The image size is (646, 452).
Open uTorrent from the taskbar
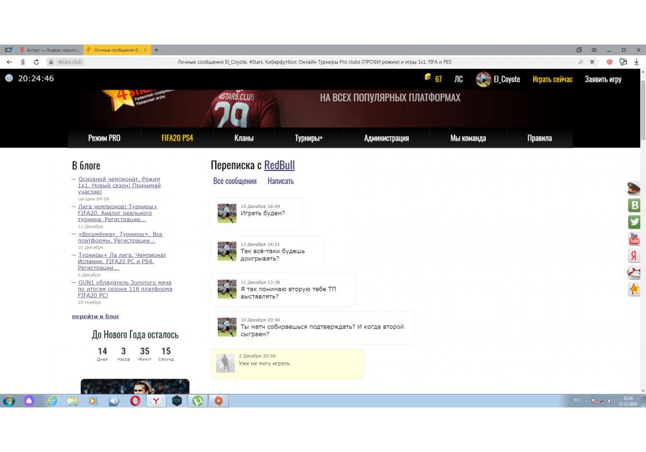pos(198,400)
